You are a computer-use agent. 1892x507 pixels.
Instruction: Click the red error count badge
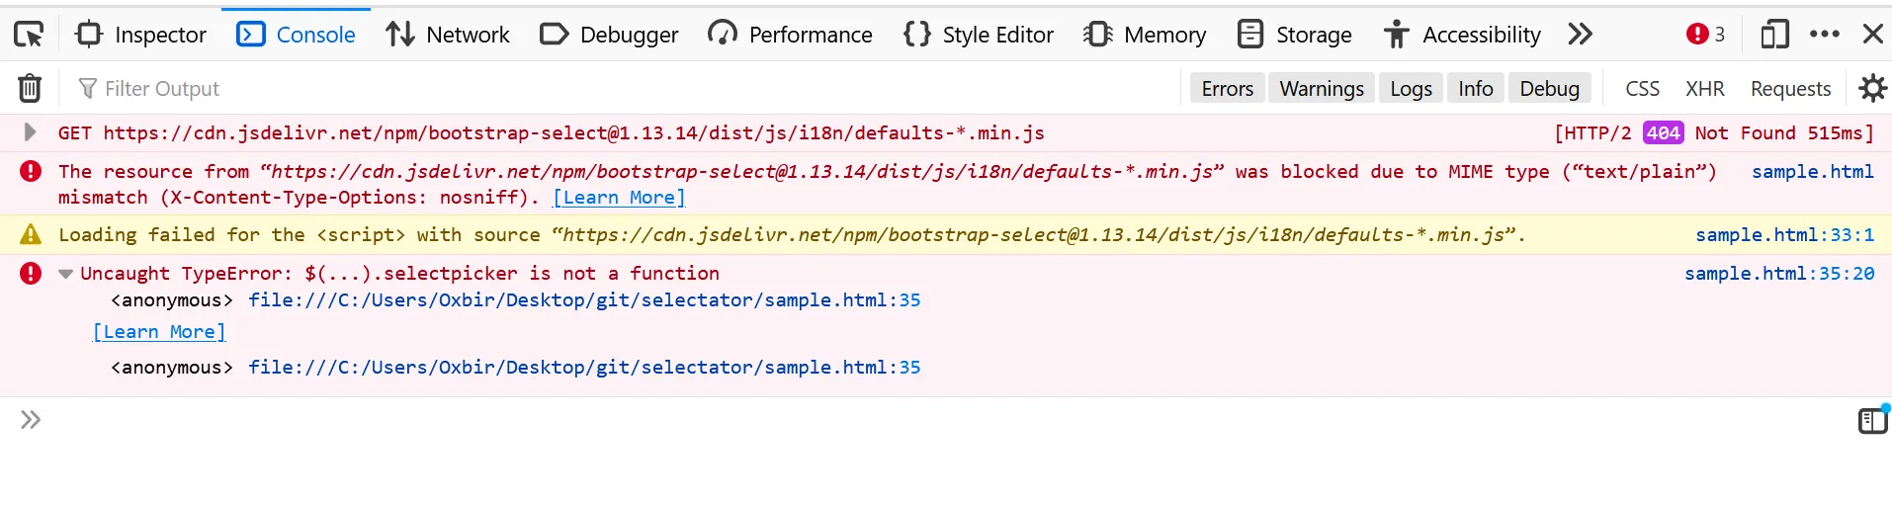click(1705, 35)
